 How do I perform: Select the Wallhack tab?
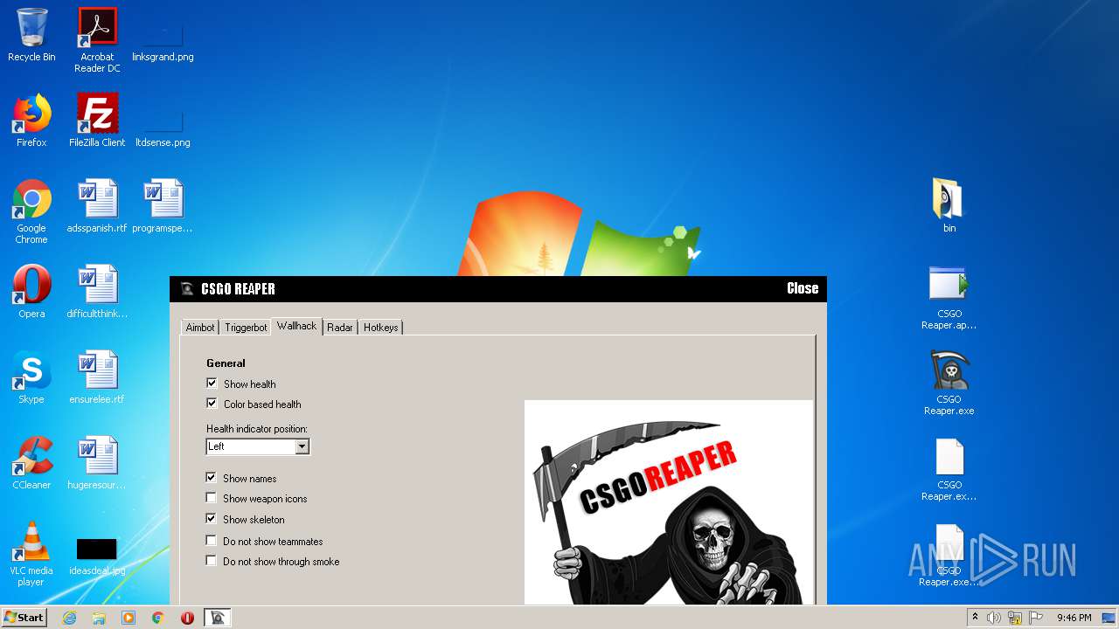tap(297, 326)
